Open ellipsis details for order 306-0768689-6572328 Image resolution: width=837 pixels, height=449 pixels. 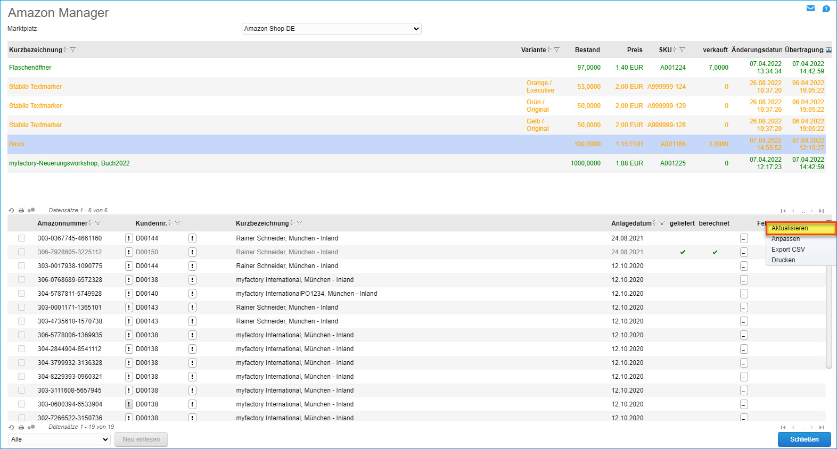(x=744, y=280)
